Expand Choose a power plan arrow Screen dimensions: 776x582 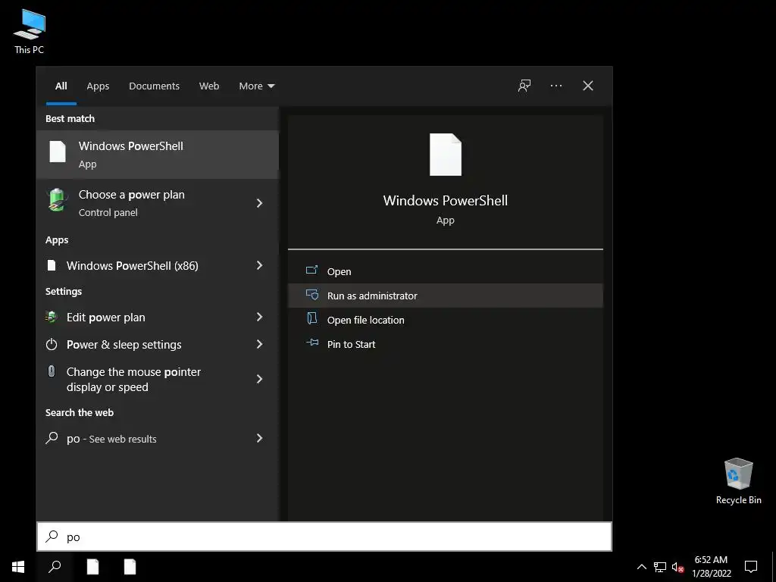point(259,203)
